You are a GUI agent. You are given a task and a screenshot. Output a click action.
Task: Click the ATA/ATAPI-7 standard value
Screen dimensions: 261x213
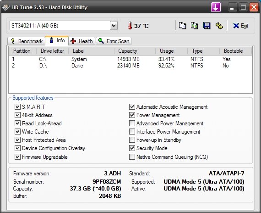coord(227,174)
